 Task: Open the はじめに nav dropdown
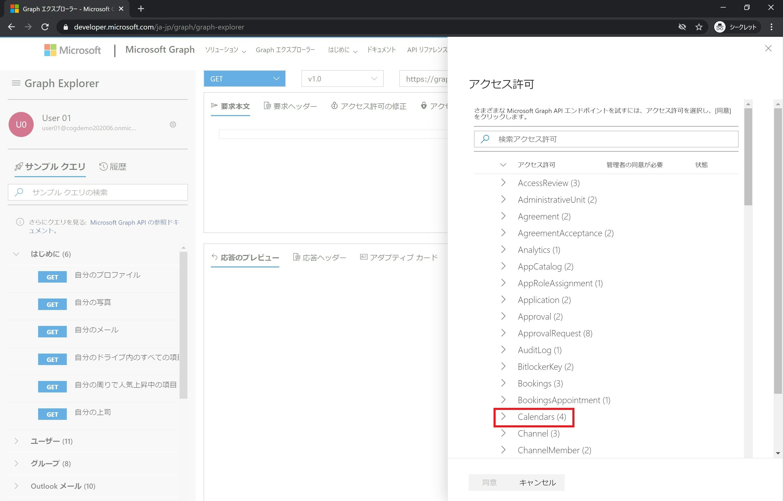coord(342,50)
